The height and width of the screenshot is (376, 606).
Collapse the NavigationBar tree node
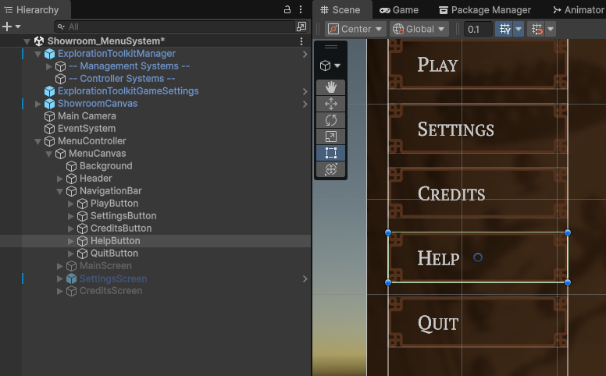[x=60, y=191]
